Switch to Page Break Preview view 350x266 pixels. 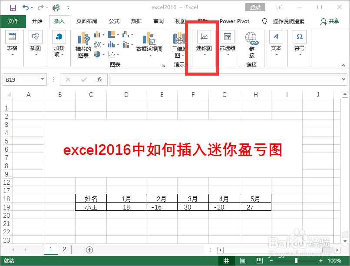tap(259, 260)
